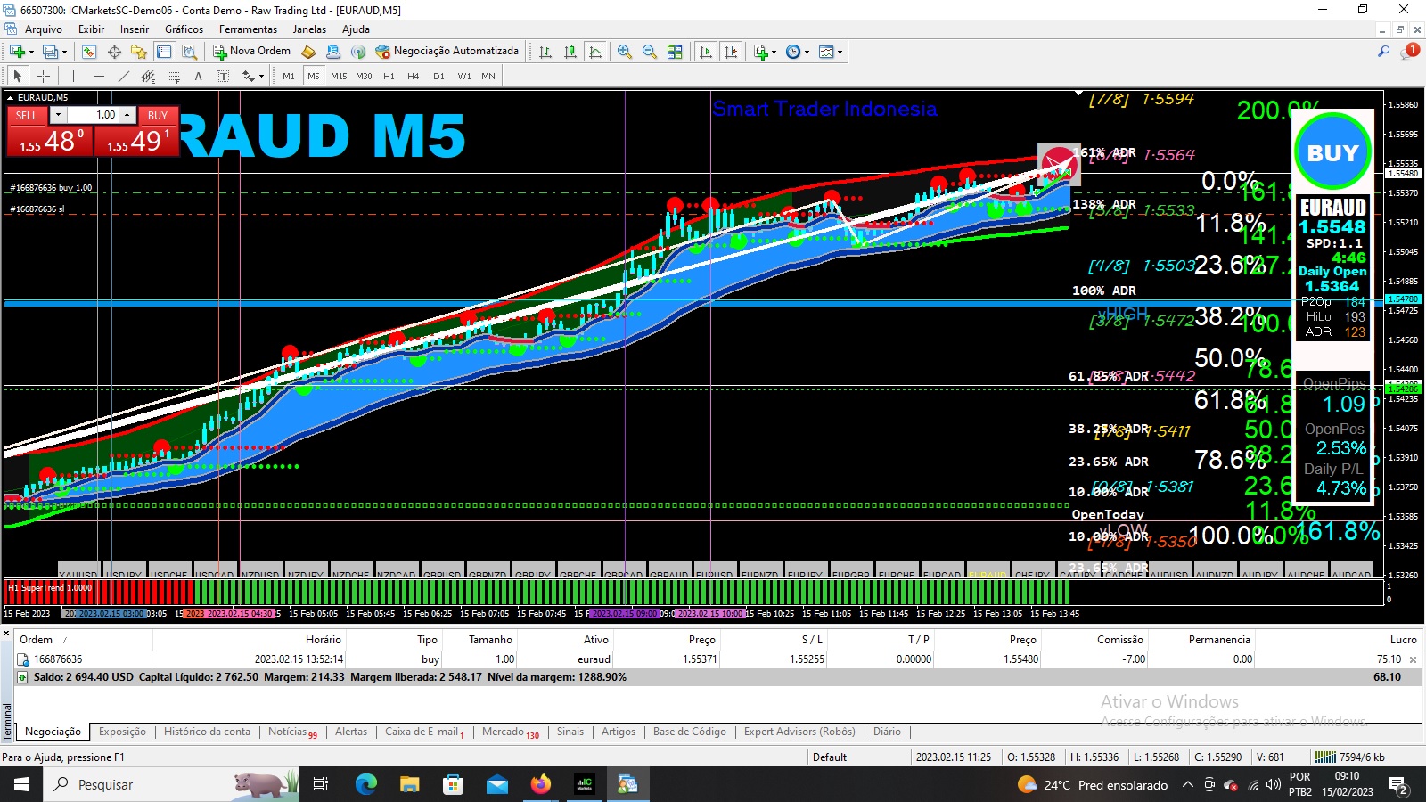
Task: Switch to the H1 timeframe
Action: click(389, 77)
